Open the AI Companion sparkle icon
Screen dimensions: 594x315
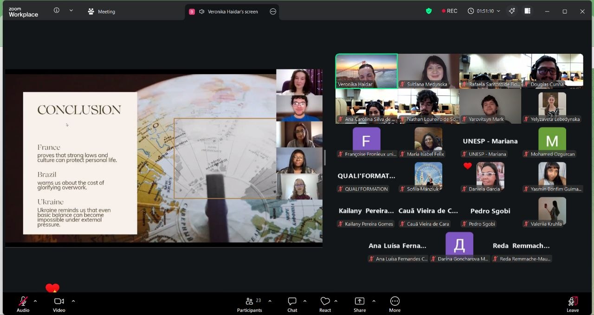coord(512,11)
